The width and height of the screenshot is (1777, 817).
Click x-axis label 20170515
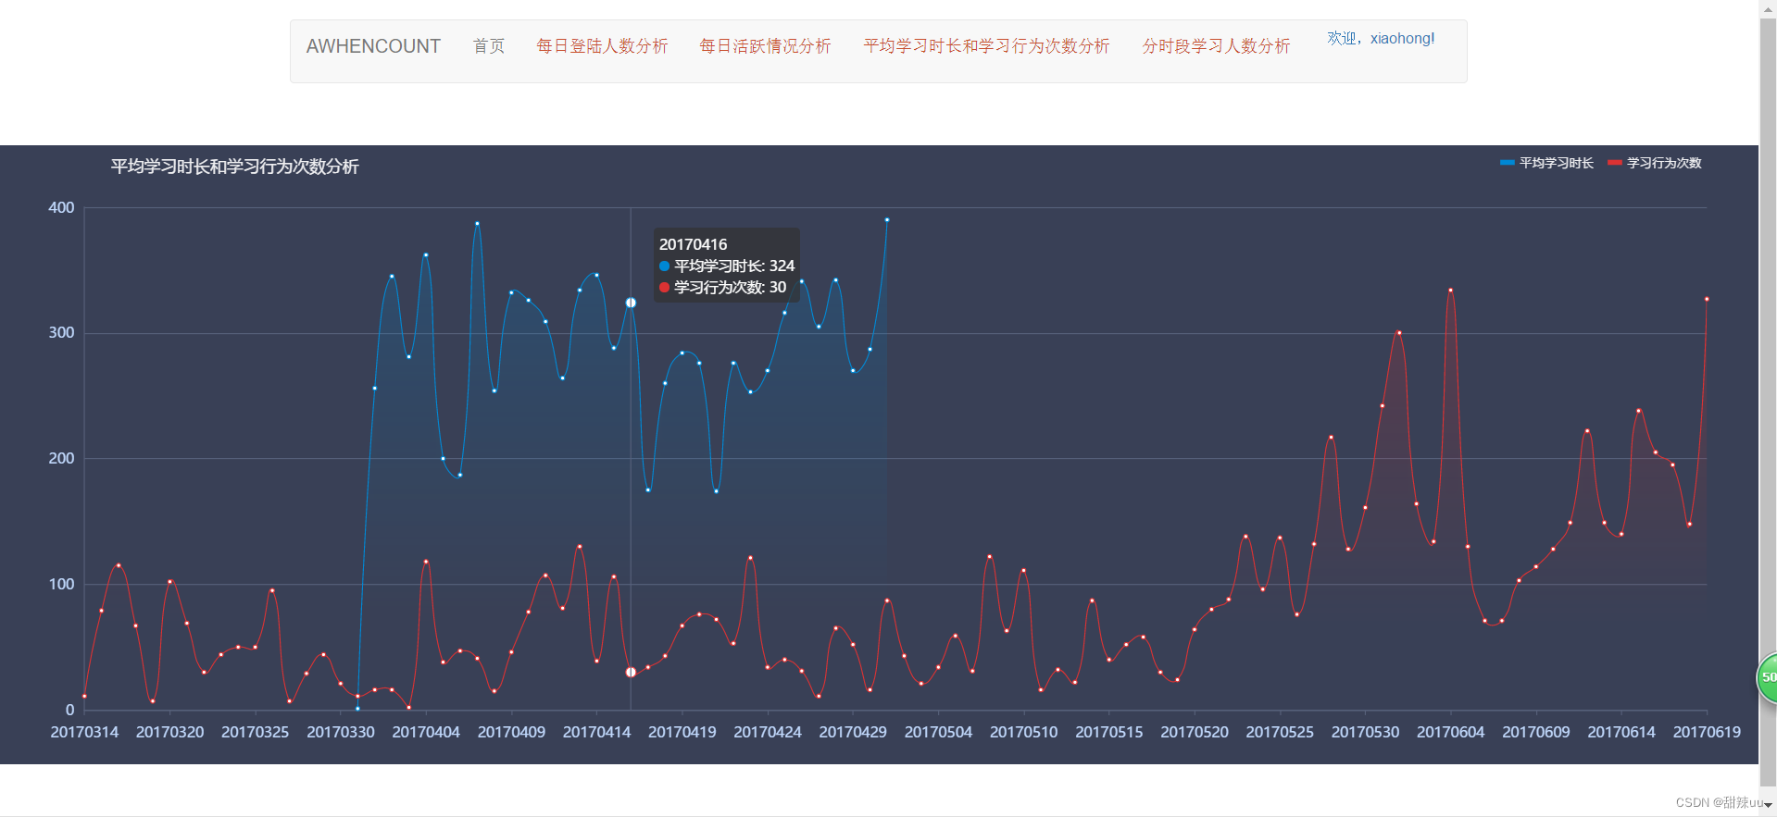click(x=1109, y=732)
